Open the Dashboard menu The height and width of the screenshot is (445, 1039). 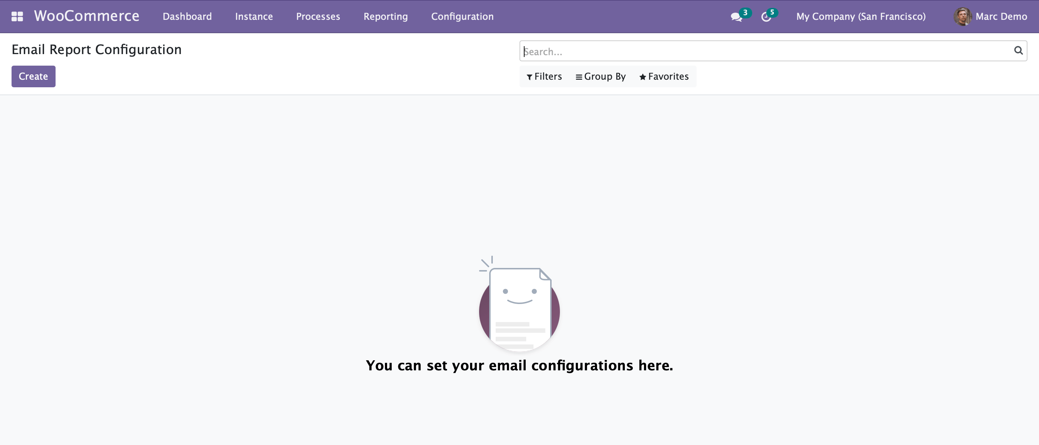(x=187, y=17)
